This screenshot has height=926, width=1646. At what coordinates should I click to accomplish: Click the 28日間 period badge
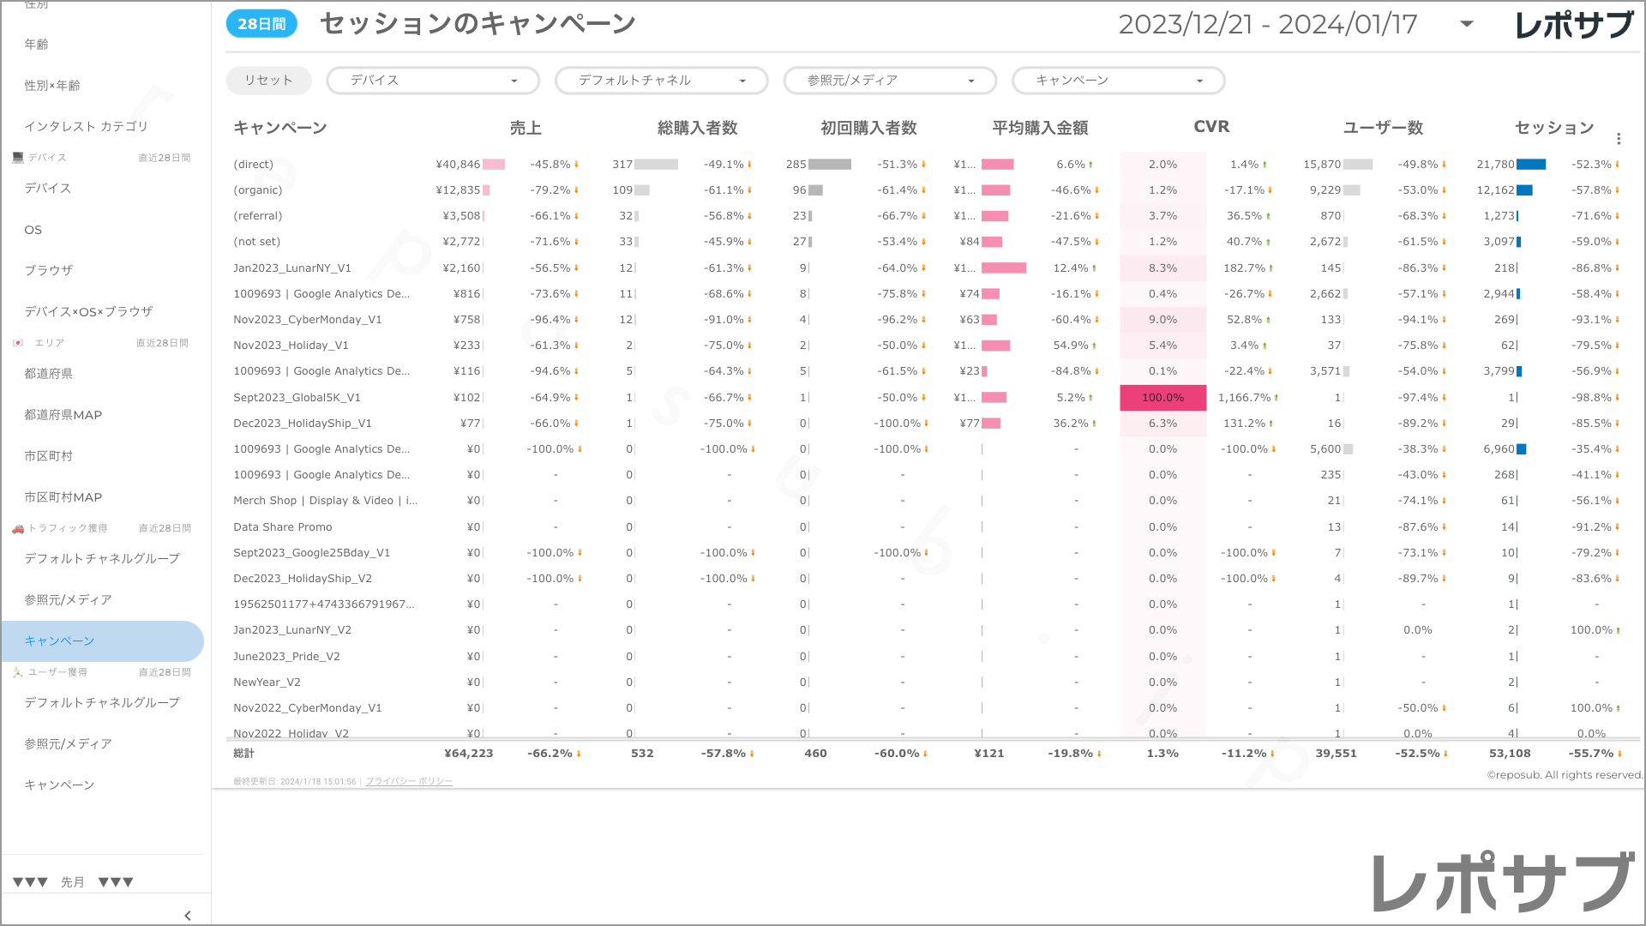coord(261,24)
